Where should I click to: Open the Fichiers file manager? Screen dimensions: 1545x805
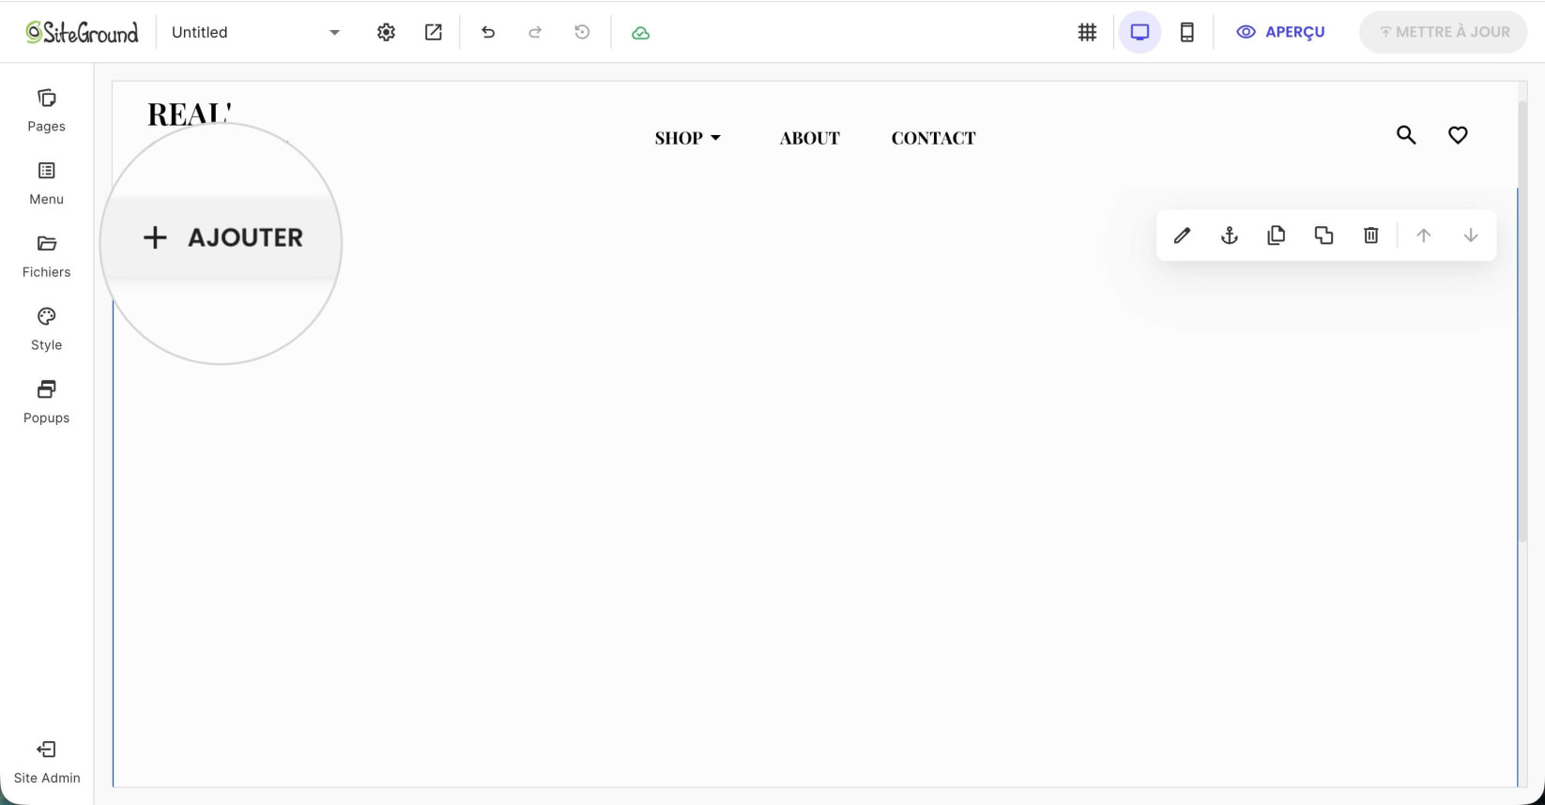[x=46, y=256]
